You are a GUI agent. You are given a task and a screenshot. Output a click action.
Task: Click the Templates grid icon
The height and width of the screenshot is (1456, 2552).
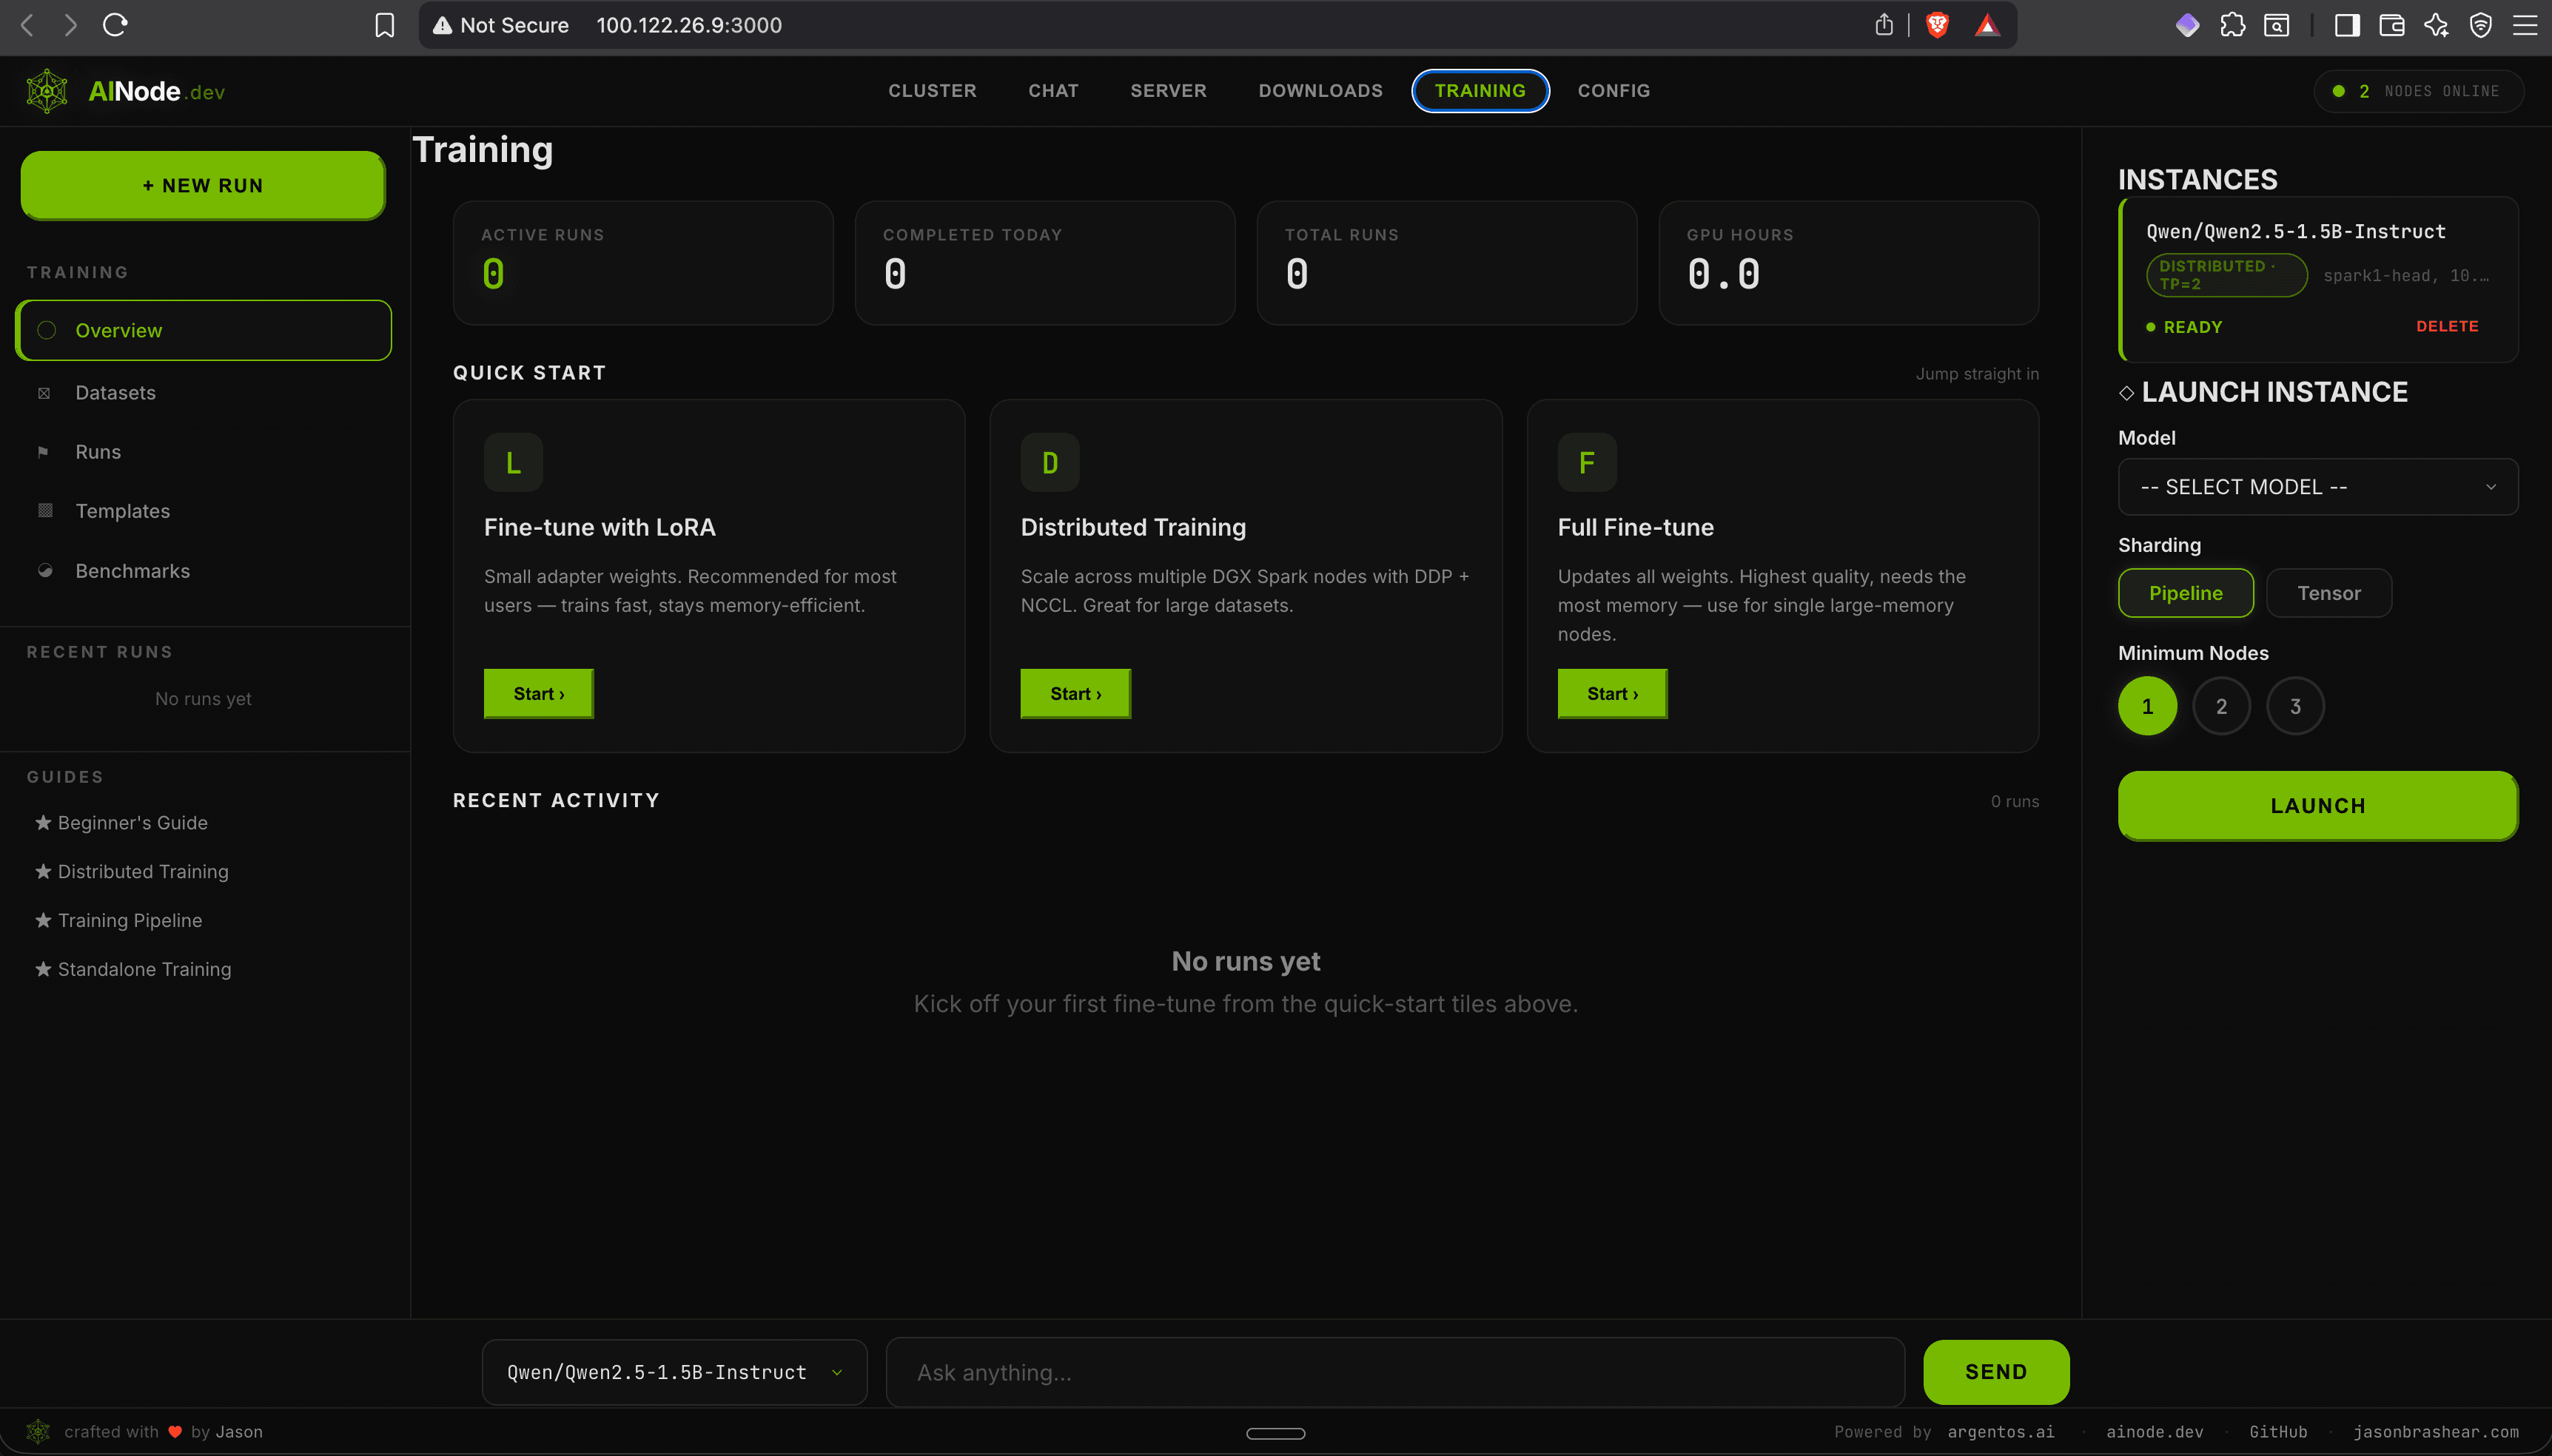(45, 511)
